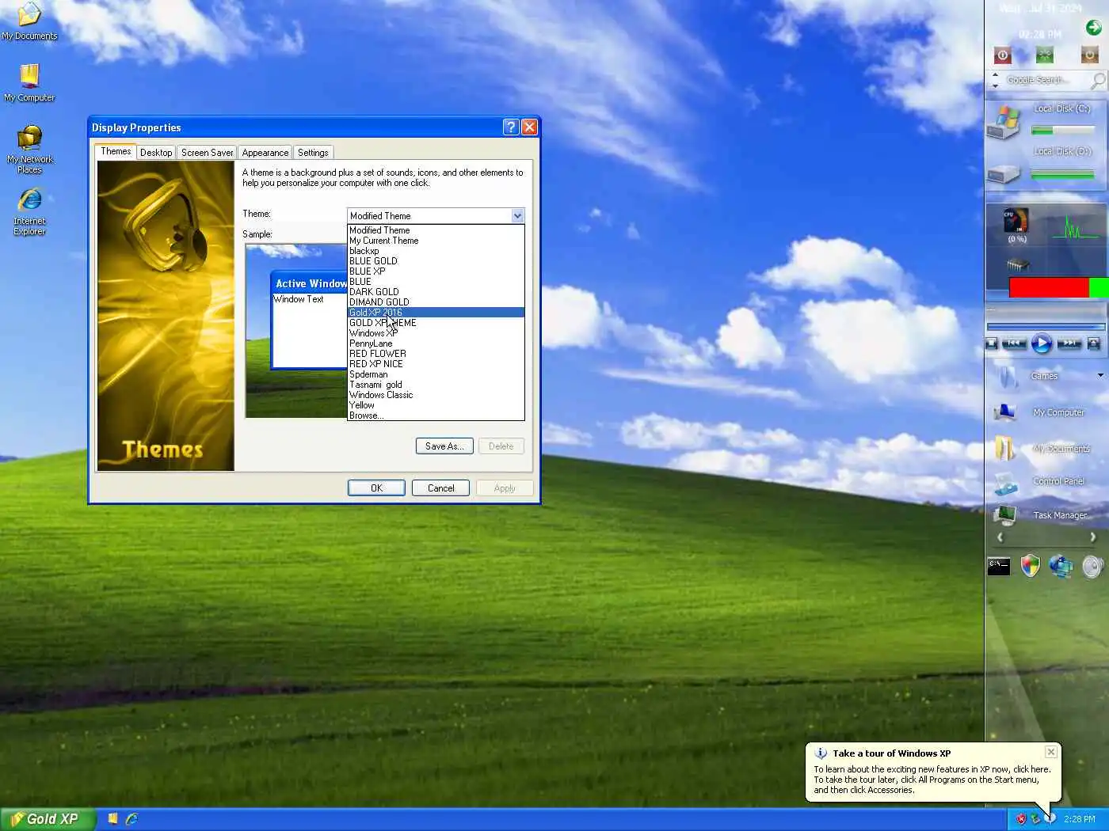Click Google Search field in sidebar
This screenshot has height=831, width=1109.
(1046, 80)
